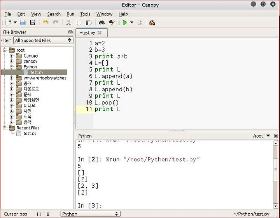Open the Search menu

point(54,14)
